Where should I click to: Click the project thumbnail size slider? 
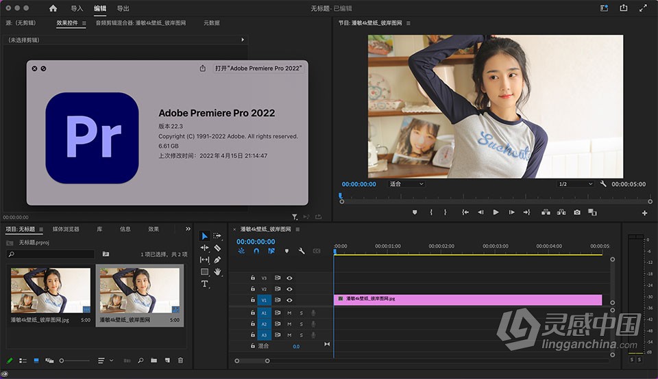pyautogui.click(x=75, y=361)
